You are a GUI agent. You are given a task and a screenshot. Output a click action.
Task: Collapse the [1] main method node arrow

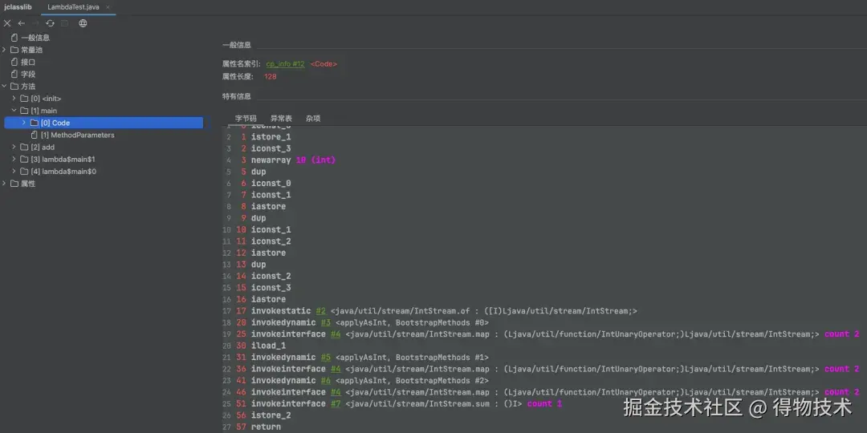tap(14, 111)
